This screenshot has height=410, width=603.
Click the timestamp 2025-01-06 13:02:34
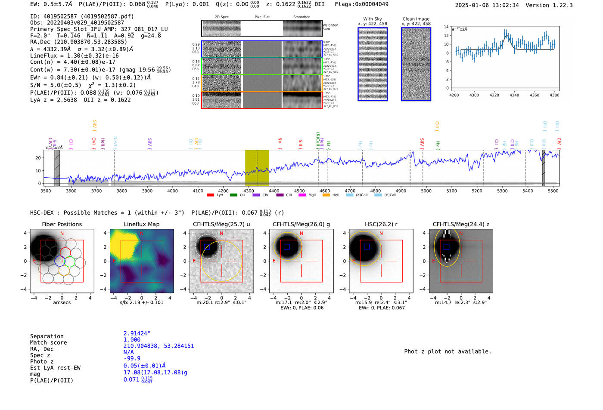[x=487, y=5]
